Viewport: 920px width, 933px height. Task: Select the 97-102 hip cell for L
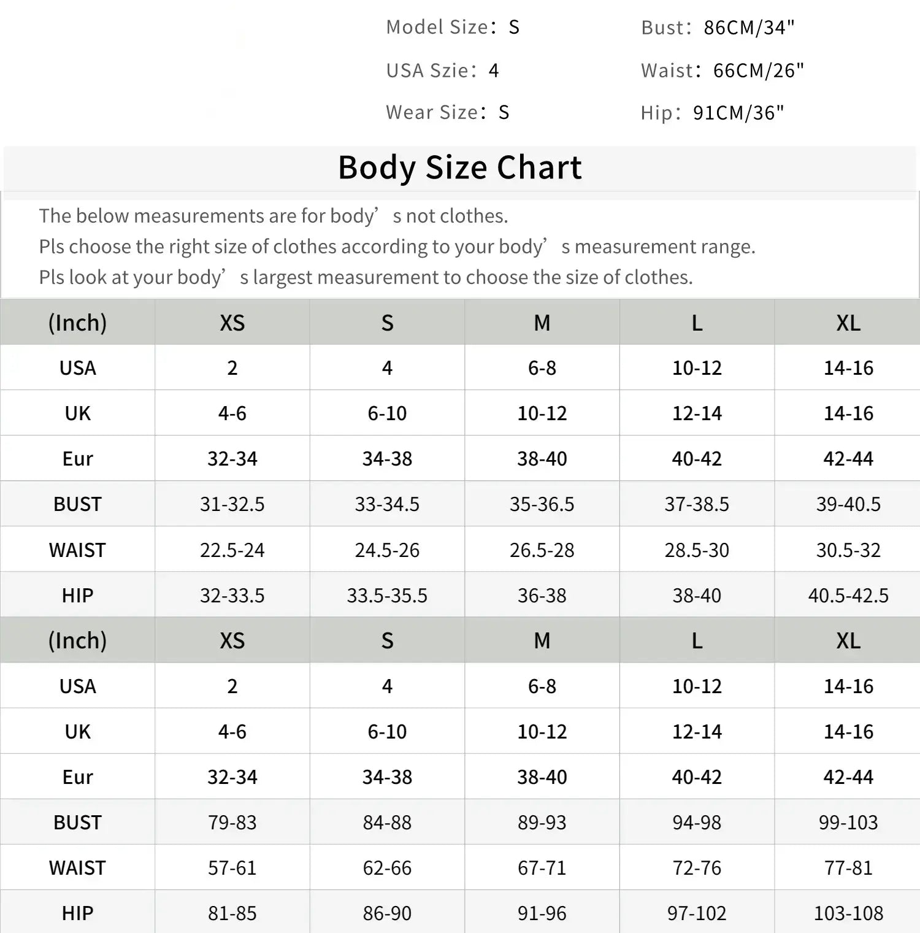point(697,913)
